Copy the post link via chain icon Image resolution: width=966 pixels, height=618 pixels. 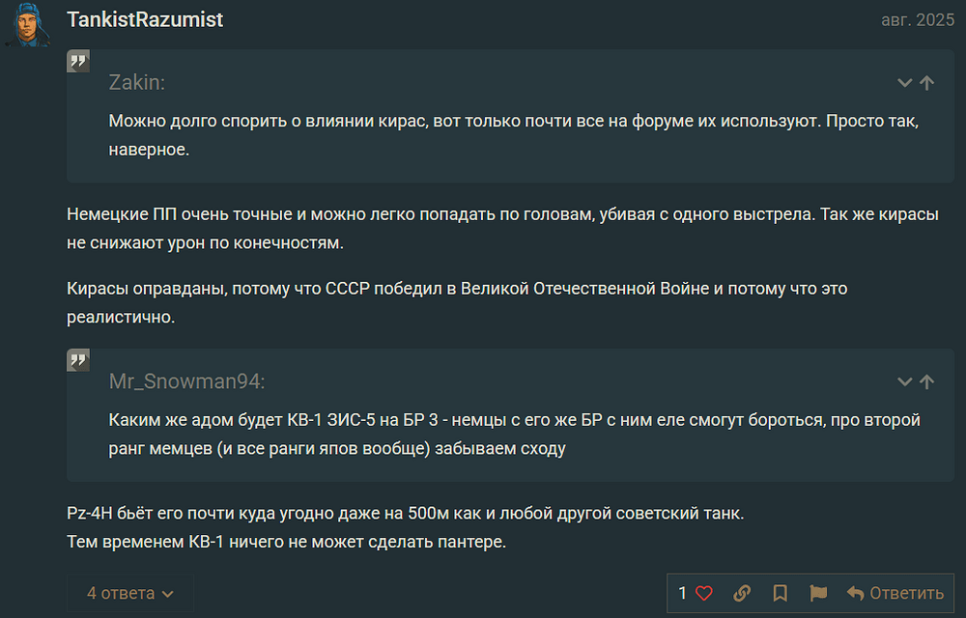click(x=742, y=593)
